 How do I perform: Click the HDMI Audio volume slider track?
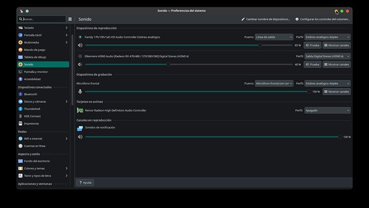tap(189, 65)
